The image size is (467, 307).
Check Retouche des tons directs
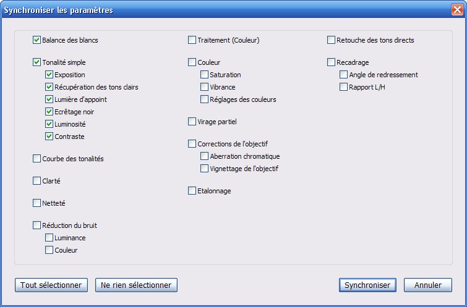pos(331,40)
